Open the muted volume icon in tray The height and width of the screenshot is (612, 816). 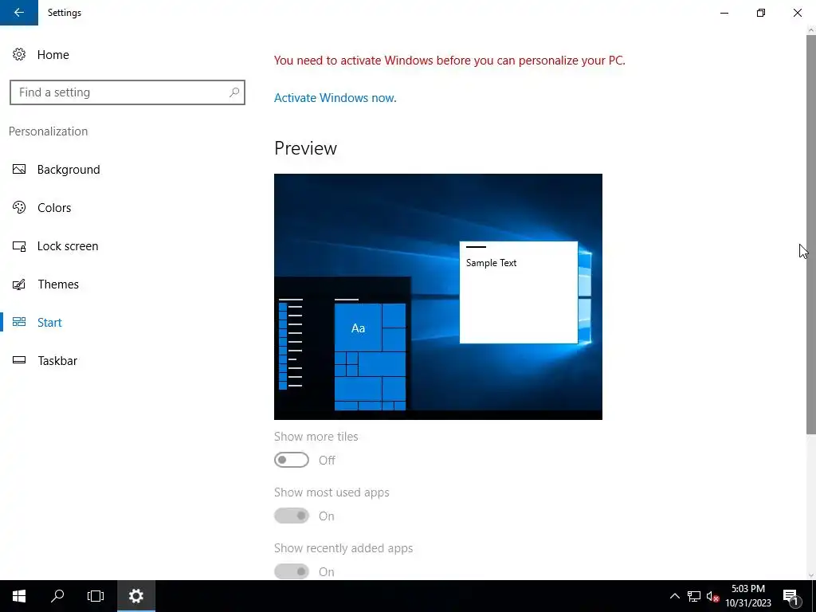(712, 596)
